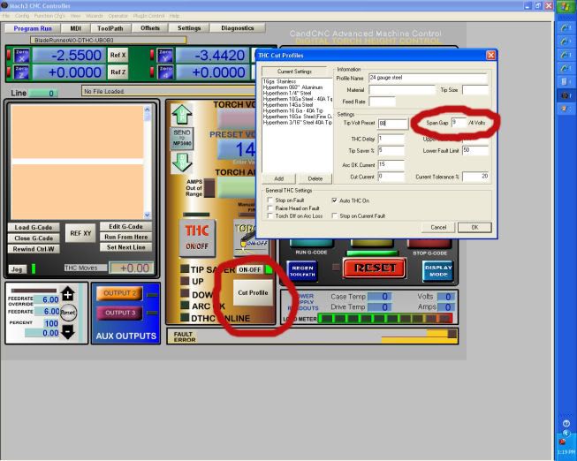Switch to the Diagnostics tab
Image resolution: width=577 pixels, height=461 pixels.
[x=237, y=28]
